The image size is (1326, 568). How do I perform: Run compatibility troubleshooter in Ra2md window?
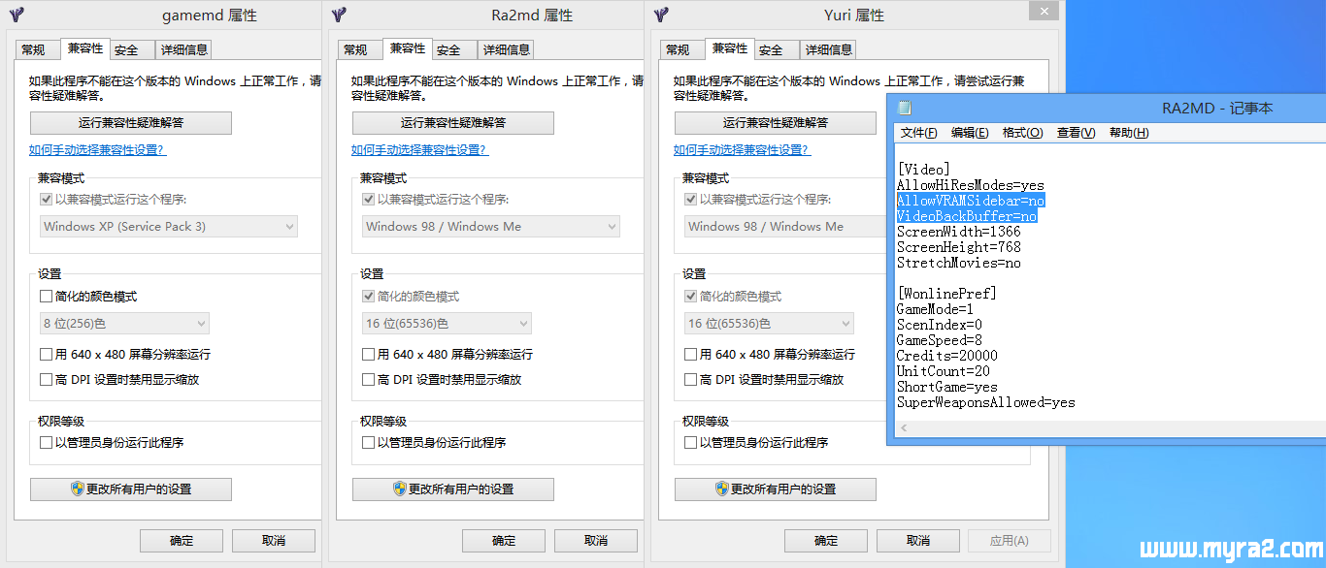pos(453,123)
